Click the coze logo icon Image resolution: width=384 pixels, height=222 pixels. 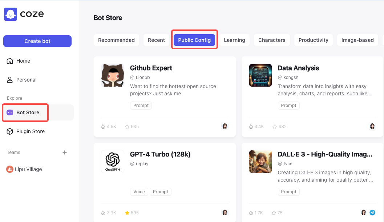(x=11, y=14)
